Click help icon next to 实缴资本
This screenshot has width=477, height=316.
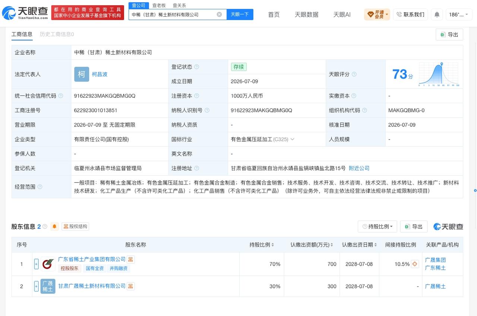[x=354, y=96]
